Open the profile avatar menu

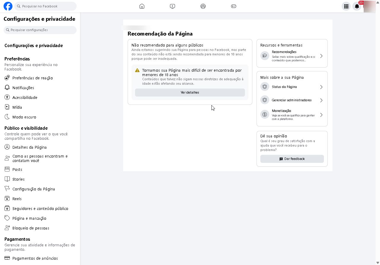click(370, 6)
